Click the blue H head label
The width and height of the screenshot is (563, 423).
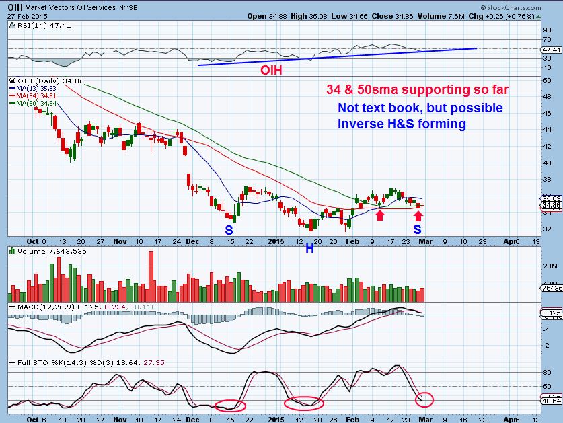point(309,248)
